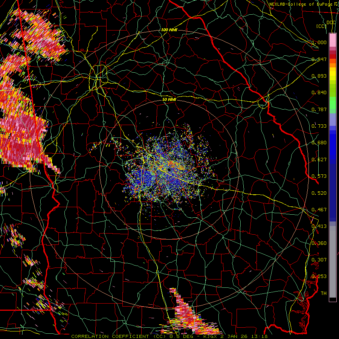Click the 0.733 color scale value
The image size is (339, 339).
[x=319, y=126]
